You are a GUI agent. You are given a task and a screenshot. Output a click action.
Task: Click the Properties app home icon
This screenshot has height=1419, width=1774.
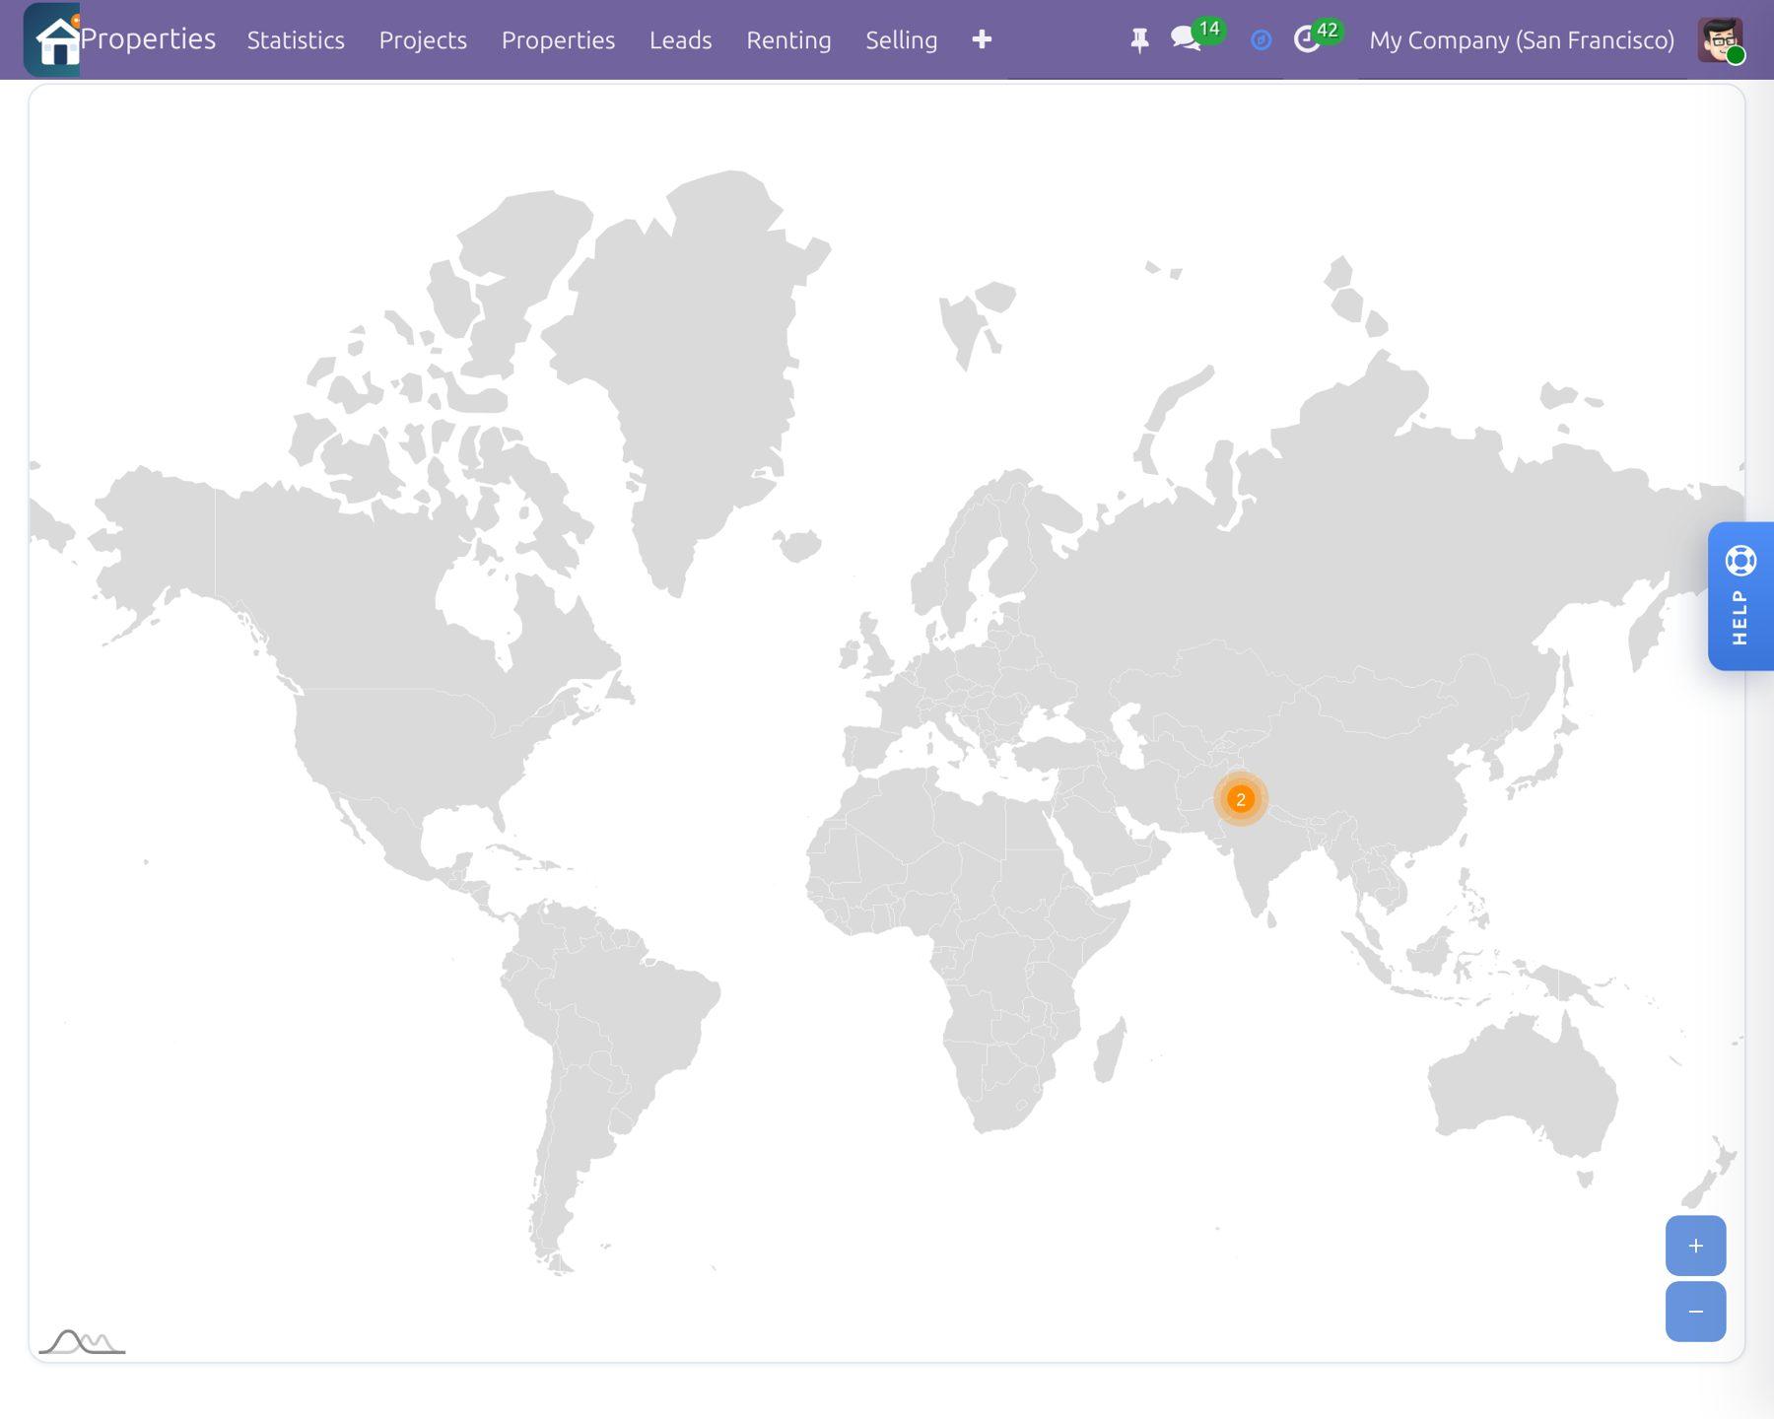[x=52, y=39]
